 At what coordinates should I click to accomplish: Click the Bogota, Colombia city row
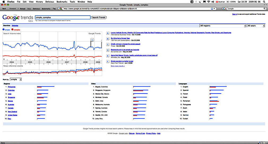(x=101, y=87)
